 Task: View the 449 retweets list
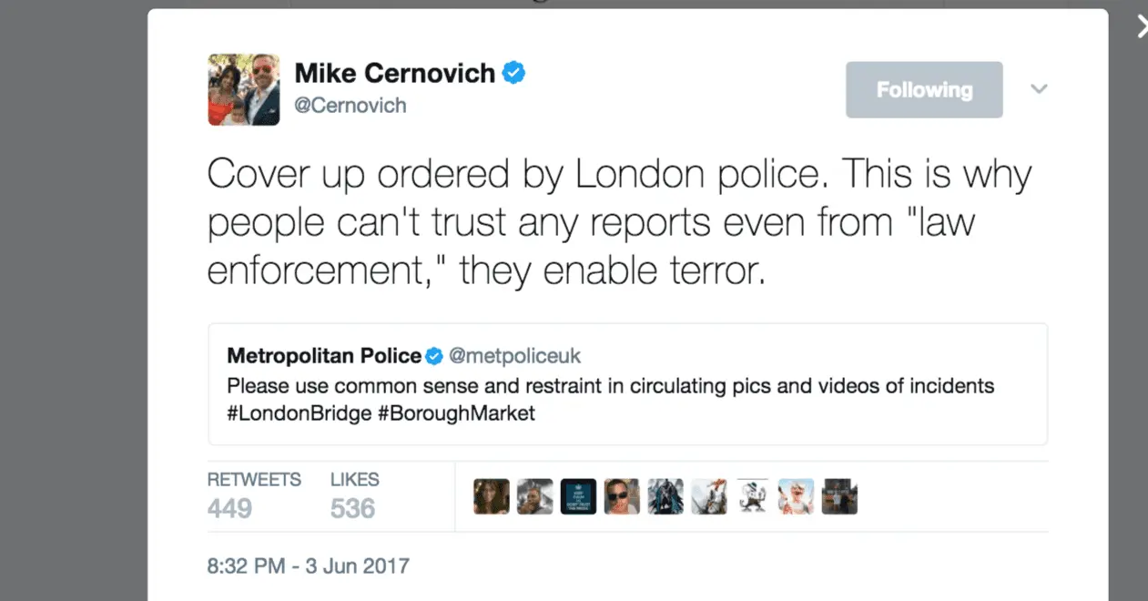pos(254,495)
